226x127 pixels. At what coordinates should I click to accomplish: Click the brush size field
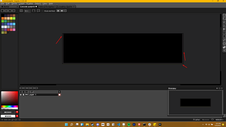(28, 11)
